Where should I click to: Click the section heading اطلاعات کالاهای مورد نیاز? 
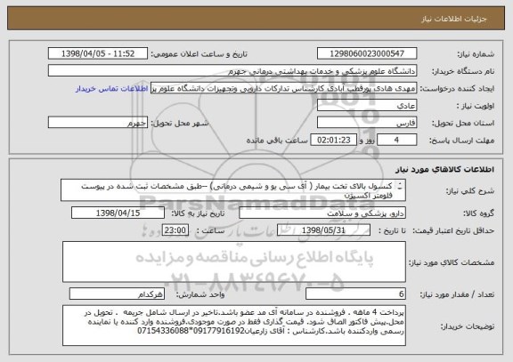pyautogui.click(x=444, y=169)
